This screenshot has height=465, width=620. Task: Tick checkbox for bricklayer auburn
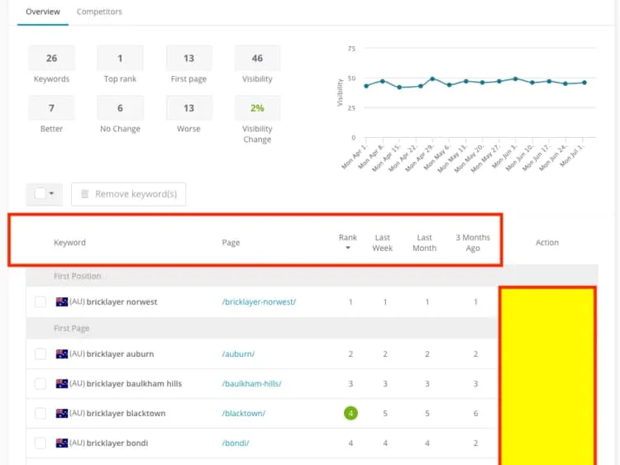41,354
